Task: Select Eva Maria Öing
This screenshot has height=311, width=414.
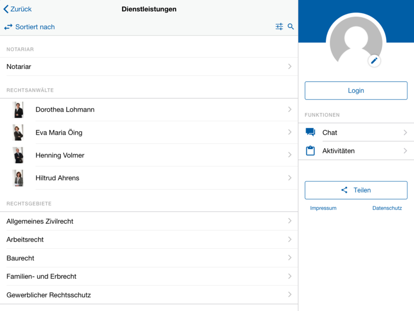Action: pyautogui.click(x=149, y=133)
